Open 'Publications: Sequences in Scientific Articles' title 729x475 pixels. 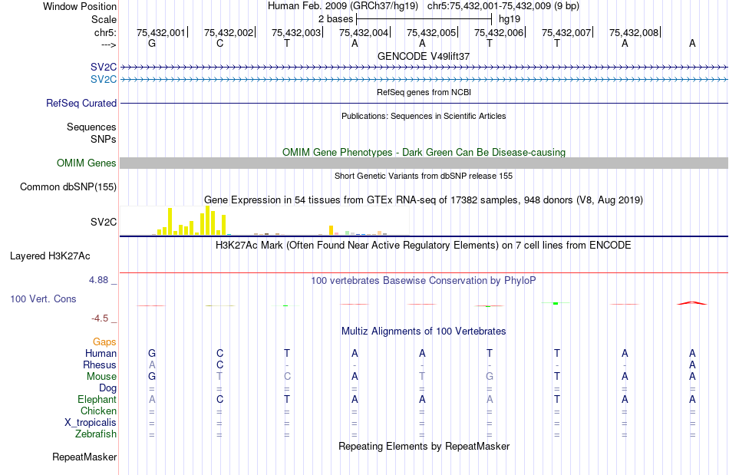424,116
